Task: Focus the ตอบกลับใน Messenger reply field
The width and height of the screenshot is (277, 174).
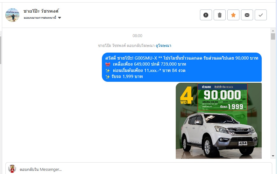Action: (139, 169)
